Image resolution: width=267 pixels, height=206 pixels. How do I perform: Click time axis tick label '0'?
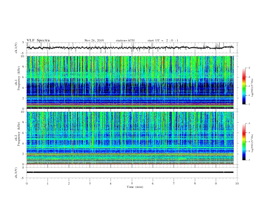pyautogui.click(x=27, y=183)
